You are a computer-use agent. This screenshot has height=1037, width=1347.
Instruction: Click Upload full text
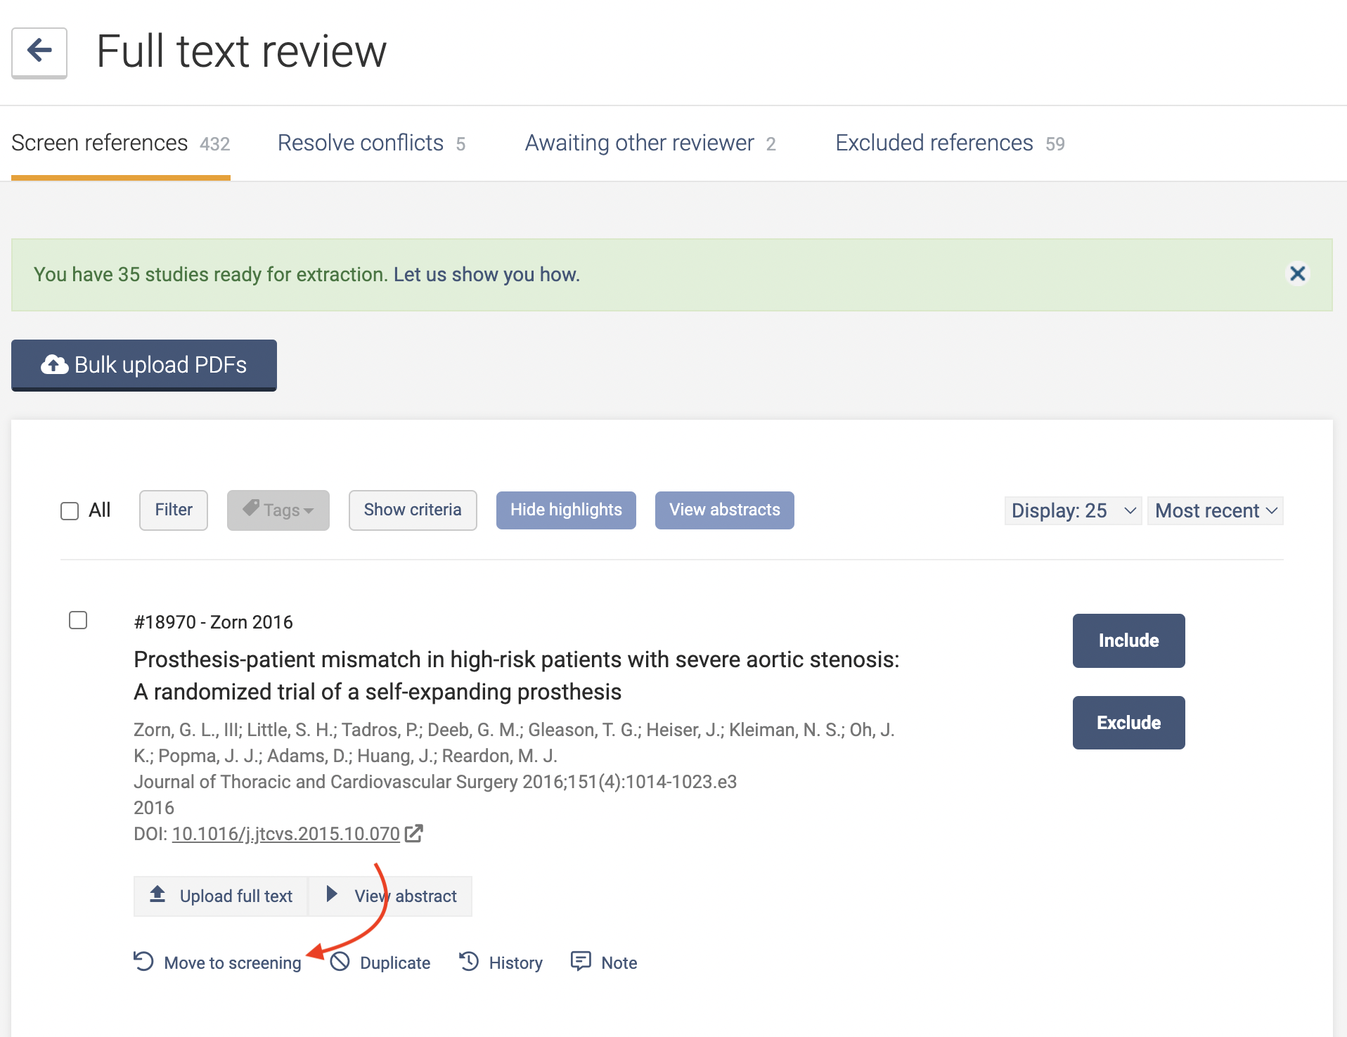221,896
